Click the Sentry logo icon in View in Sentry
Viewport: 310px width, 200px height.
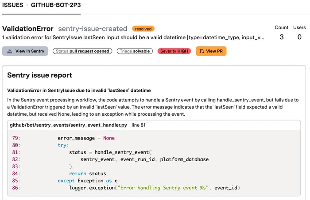coord(9,51)
